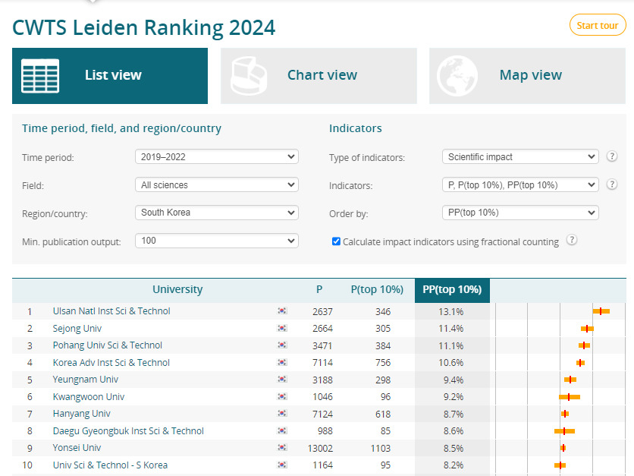Image resolution: width=634 pixels, height=476 pixels.
Task: Click flag icon in Daegu Gyeongbuk row
Action: pos(282,430)
